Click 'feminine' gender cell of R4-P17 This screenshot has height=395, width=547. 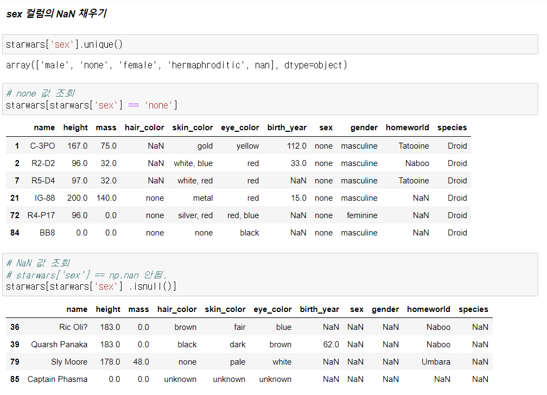click(362, 215)
